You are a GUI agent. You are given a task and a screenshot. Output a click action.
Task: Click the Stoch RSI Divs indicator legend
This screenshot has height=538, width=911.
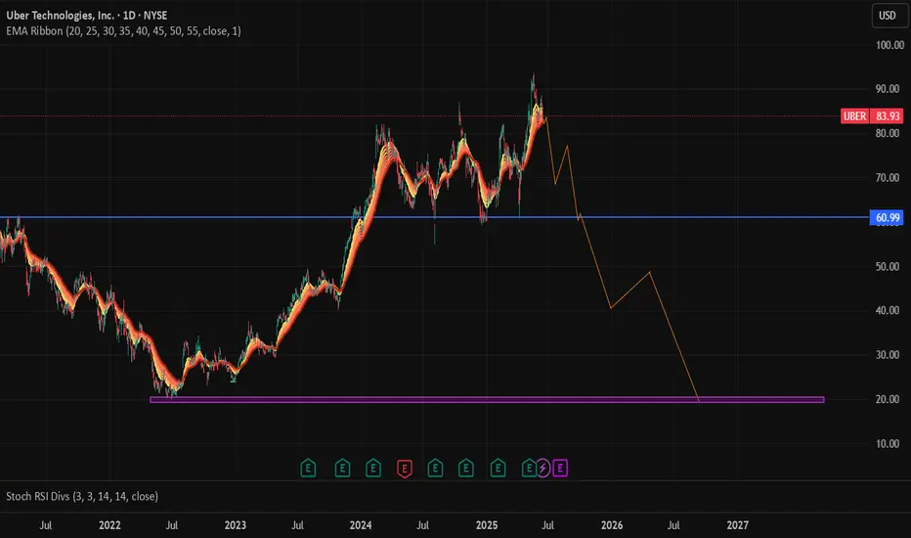tap(82, 496)
